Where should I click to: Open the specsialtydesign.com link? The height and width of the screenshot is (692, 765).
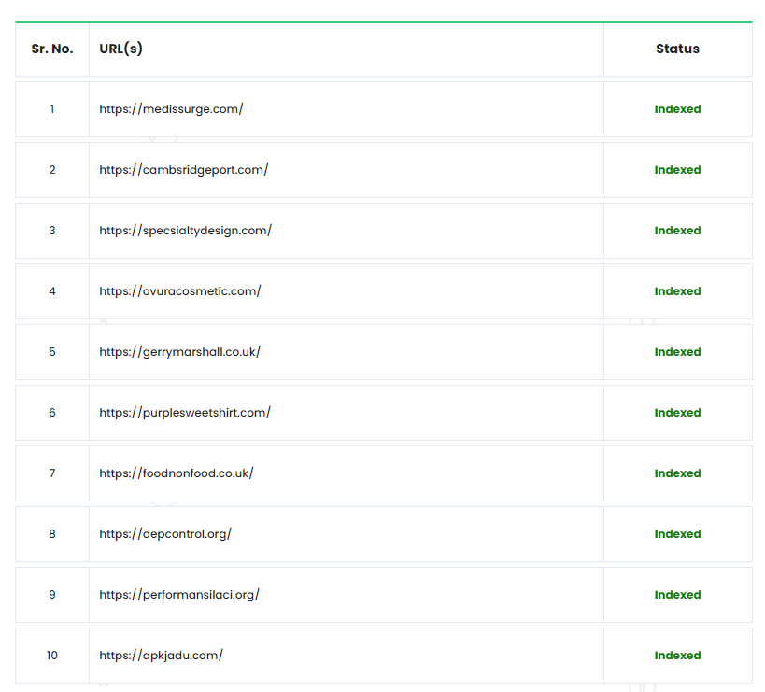(185, 231)
